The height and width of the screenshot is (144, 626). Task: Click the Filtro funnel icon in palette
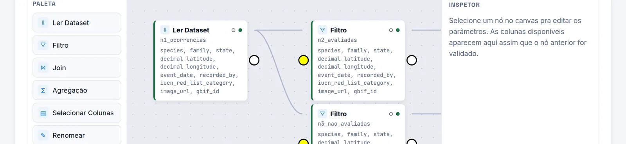click(x=43, y=45)
